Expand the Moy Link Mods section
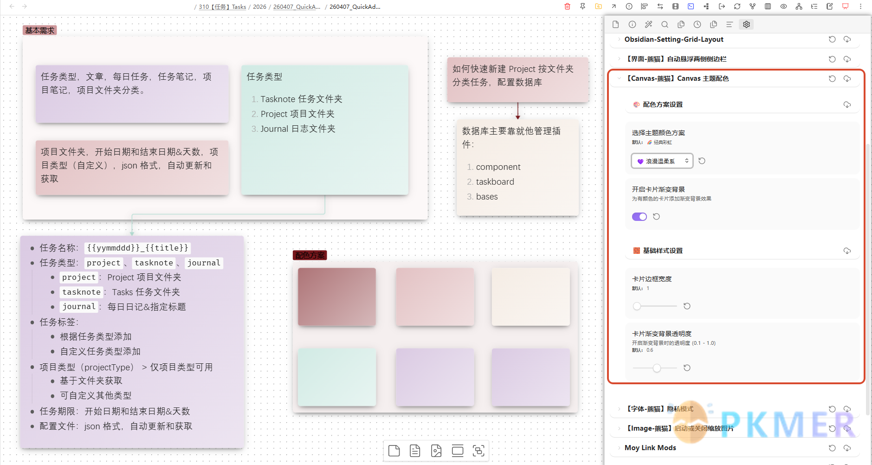 (619, 448)
